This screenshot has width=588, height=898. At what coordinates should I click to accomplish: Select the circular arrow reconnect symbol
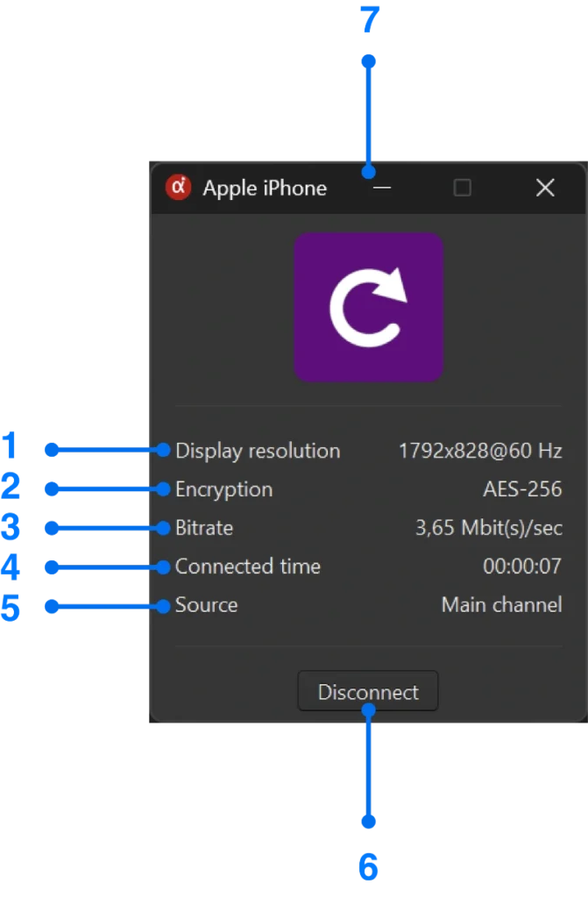click(369, 306)
